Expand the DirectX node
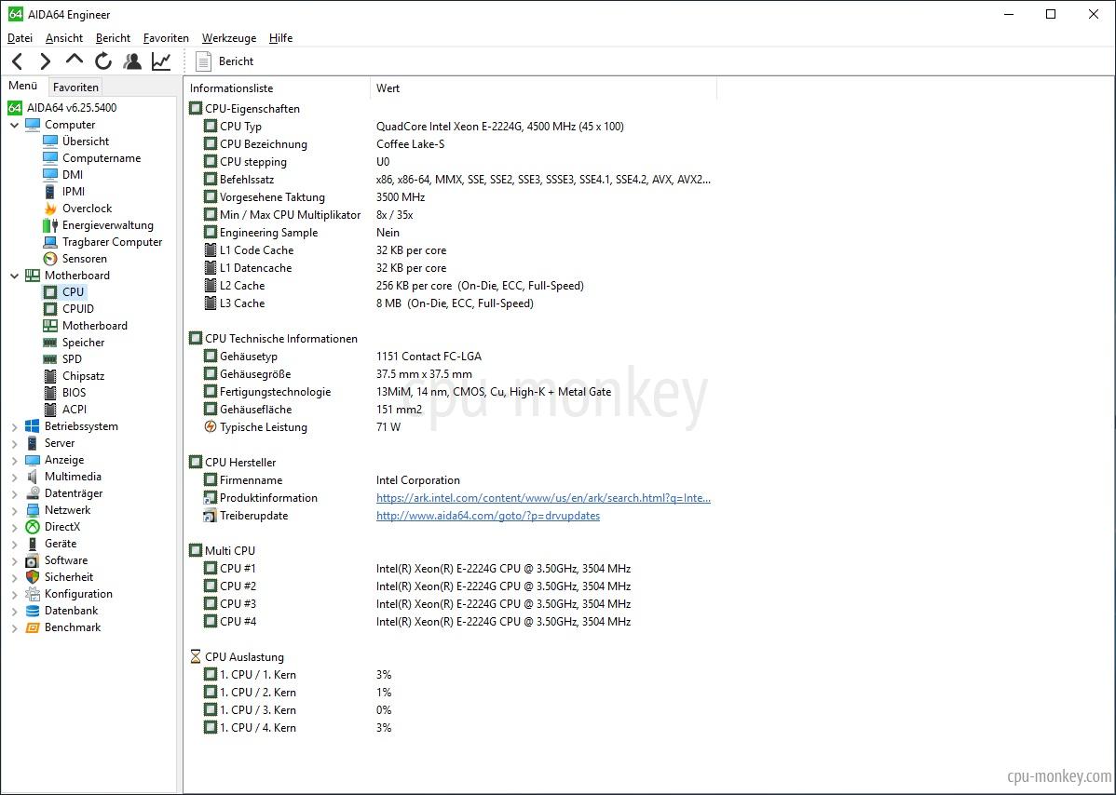Screen dimensions: 1116x795 pyautogui.click(x=14, y=527)
